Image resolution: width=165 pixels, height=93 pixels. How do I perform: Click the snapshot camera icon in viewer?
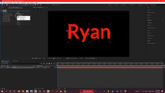tap(54, 58)
